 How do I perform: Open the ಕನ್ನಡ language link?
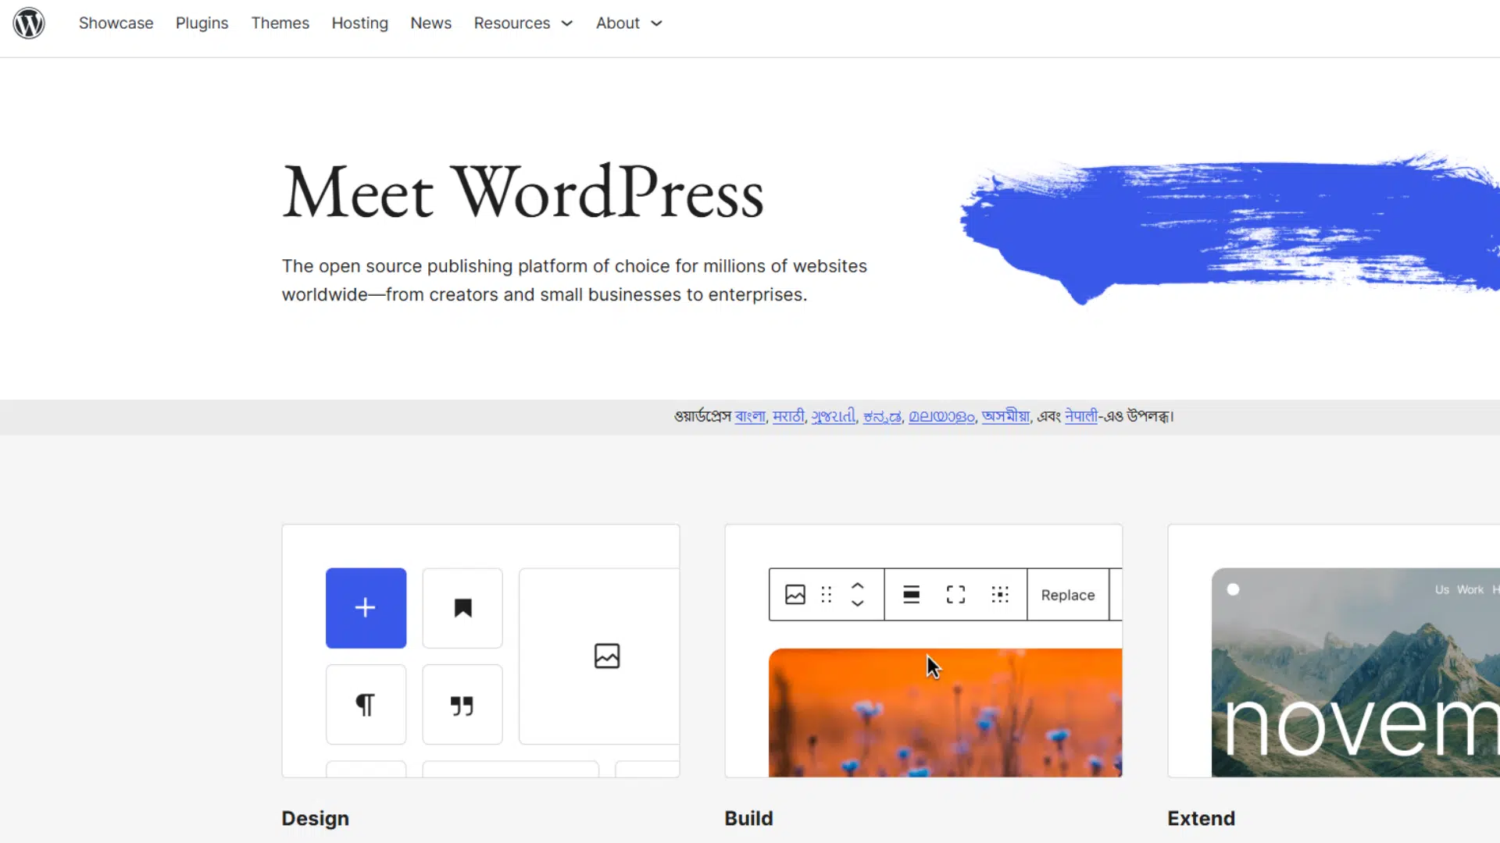click(x=882, y=417)
